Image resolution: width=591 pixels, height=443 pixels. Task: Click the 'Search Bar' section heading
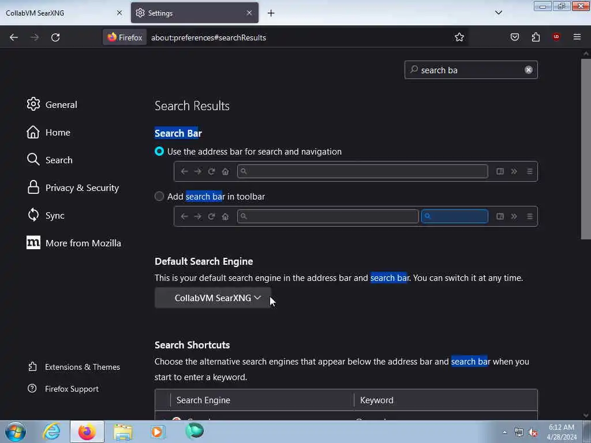pyautogui.click(x=178, y=133)
